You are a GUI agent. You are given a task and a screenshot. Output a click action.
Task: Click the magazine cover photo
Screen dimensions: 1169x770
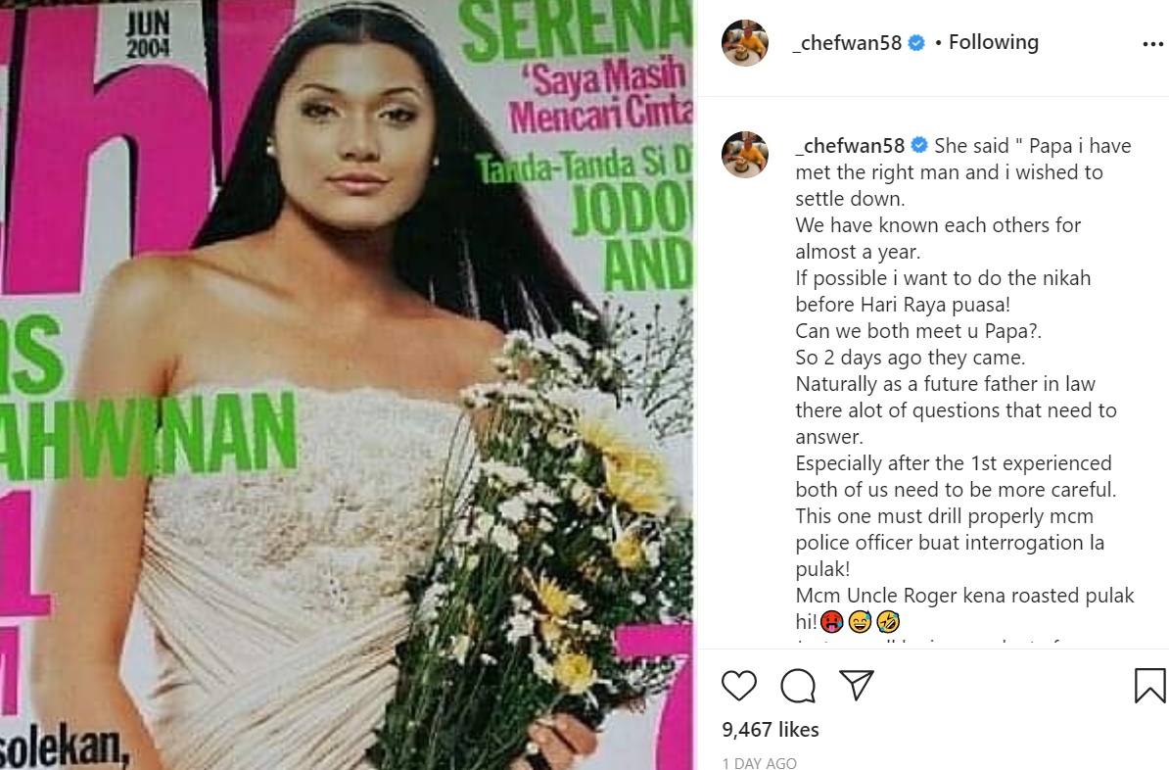(x=347, y=385)
